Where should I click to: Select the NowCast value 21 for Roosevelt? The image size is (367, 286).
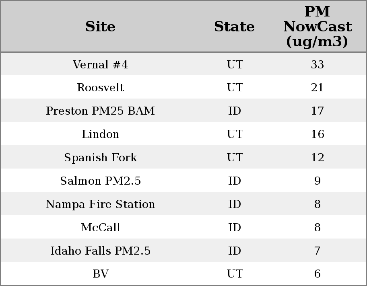[x=317, y=88]
